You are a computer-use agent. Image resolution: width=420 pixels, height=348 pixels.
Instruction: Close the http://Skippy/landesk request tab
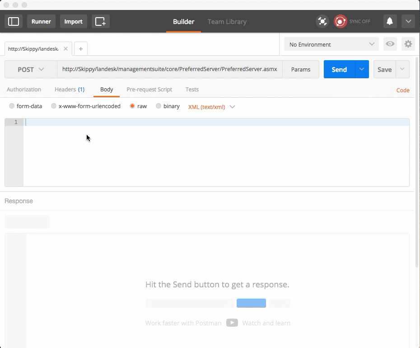click(65, 49)
